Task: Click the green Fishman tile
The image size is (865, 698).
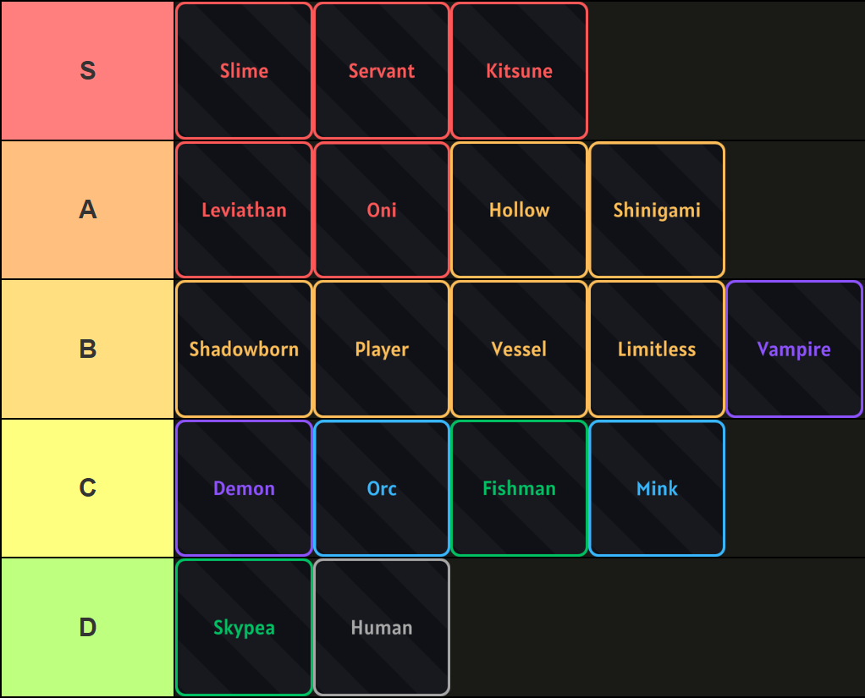Action: click(519, 488)
